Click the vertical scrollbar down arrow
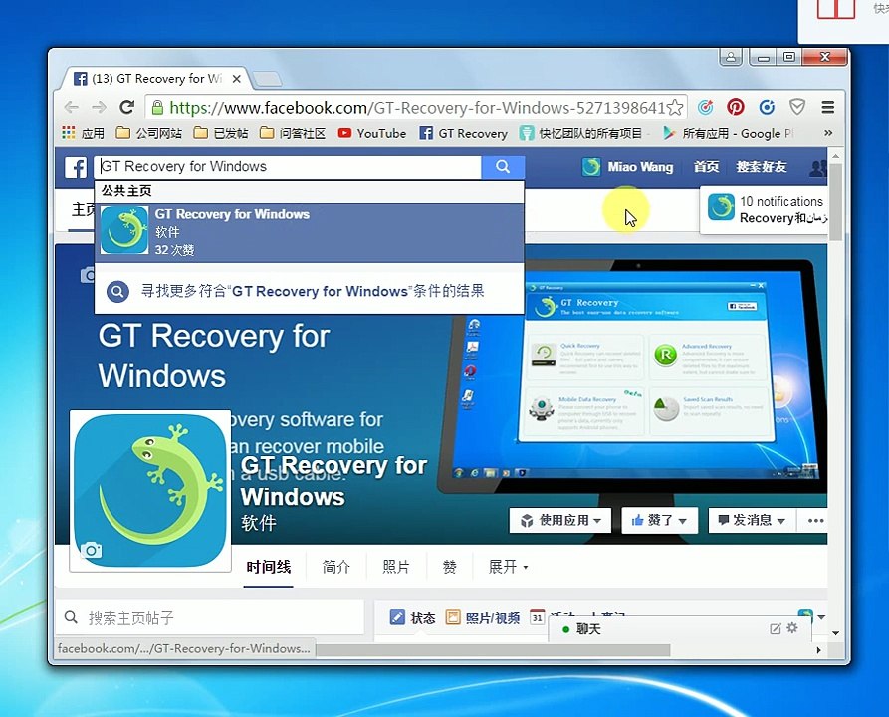 pyautogui.click(x=835, y=633)
